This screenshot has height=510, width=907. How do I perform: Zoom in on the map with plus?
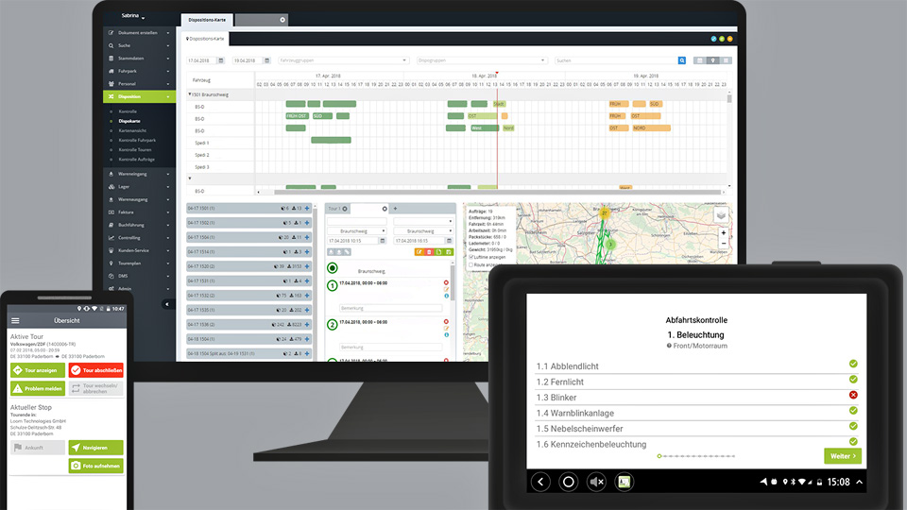pyautogui.click(x=723, y=232)
